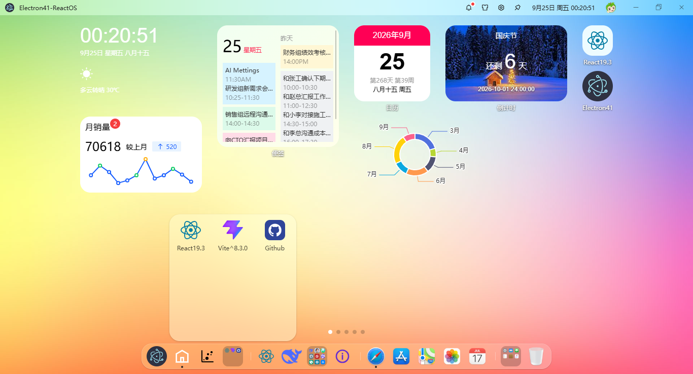Image resolution: width=693 pixels, height=374 pixels.
Task: Open the 和张工确认下期 memo entry
Action: pyautogui.click(x=307, y=83)
